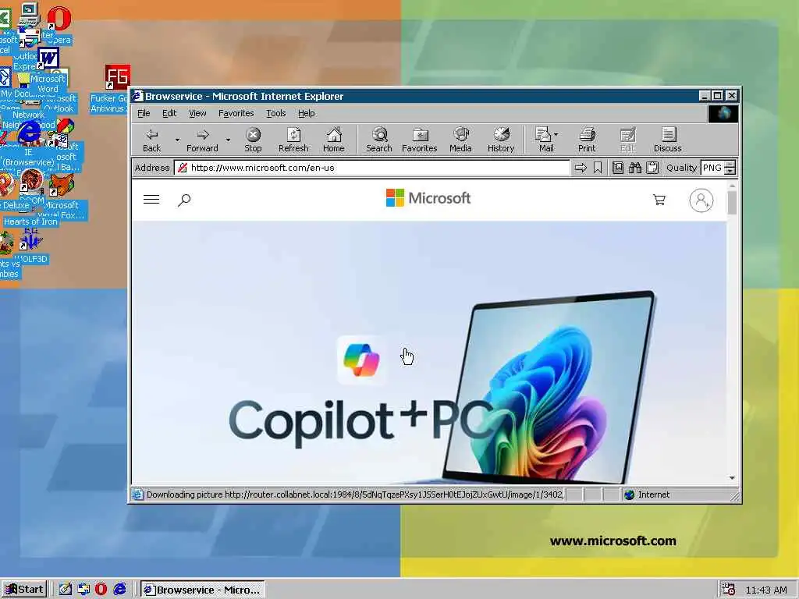Viewport: 799px width, 599px height.
Task: Click the account sign-in avatar icon
Action: (701, 200)
